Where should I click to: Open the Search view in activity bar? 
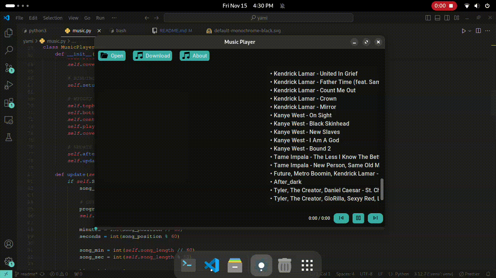point(9,50)
